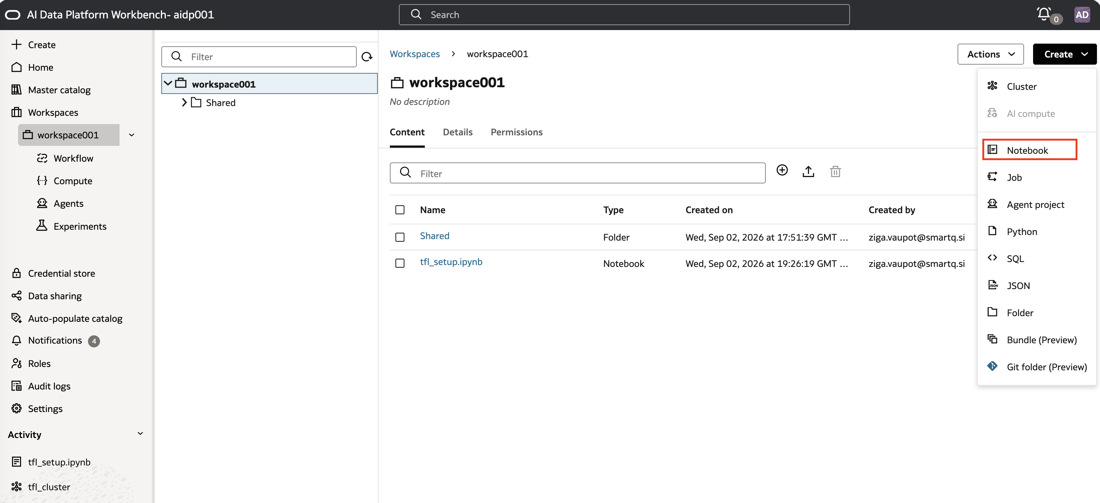This screenshot has width=1100, height=503.
Task: Choose Cluster from Create menu
Action: [x=1036, y=86]
